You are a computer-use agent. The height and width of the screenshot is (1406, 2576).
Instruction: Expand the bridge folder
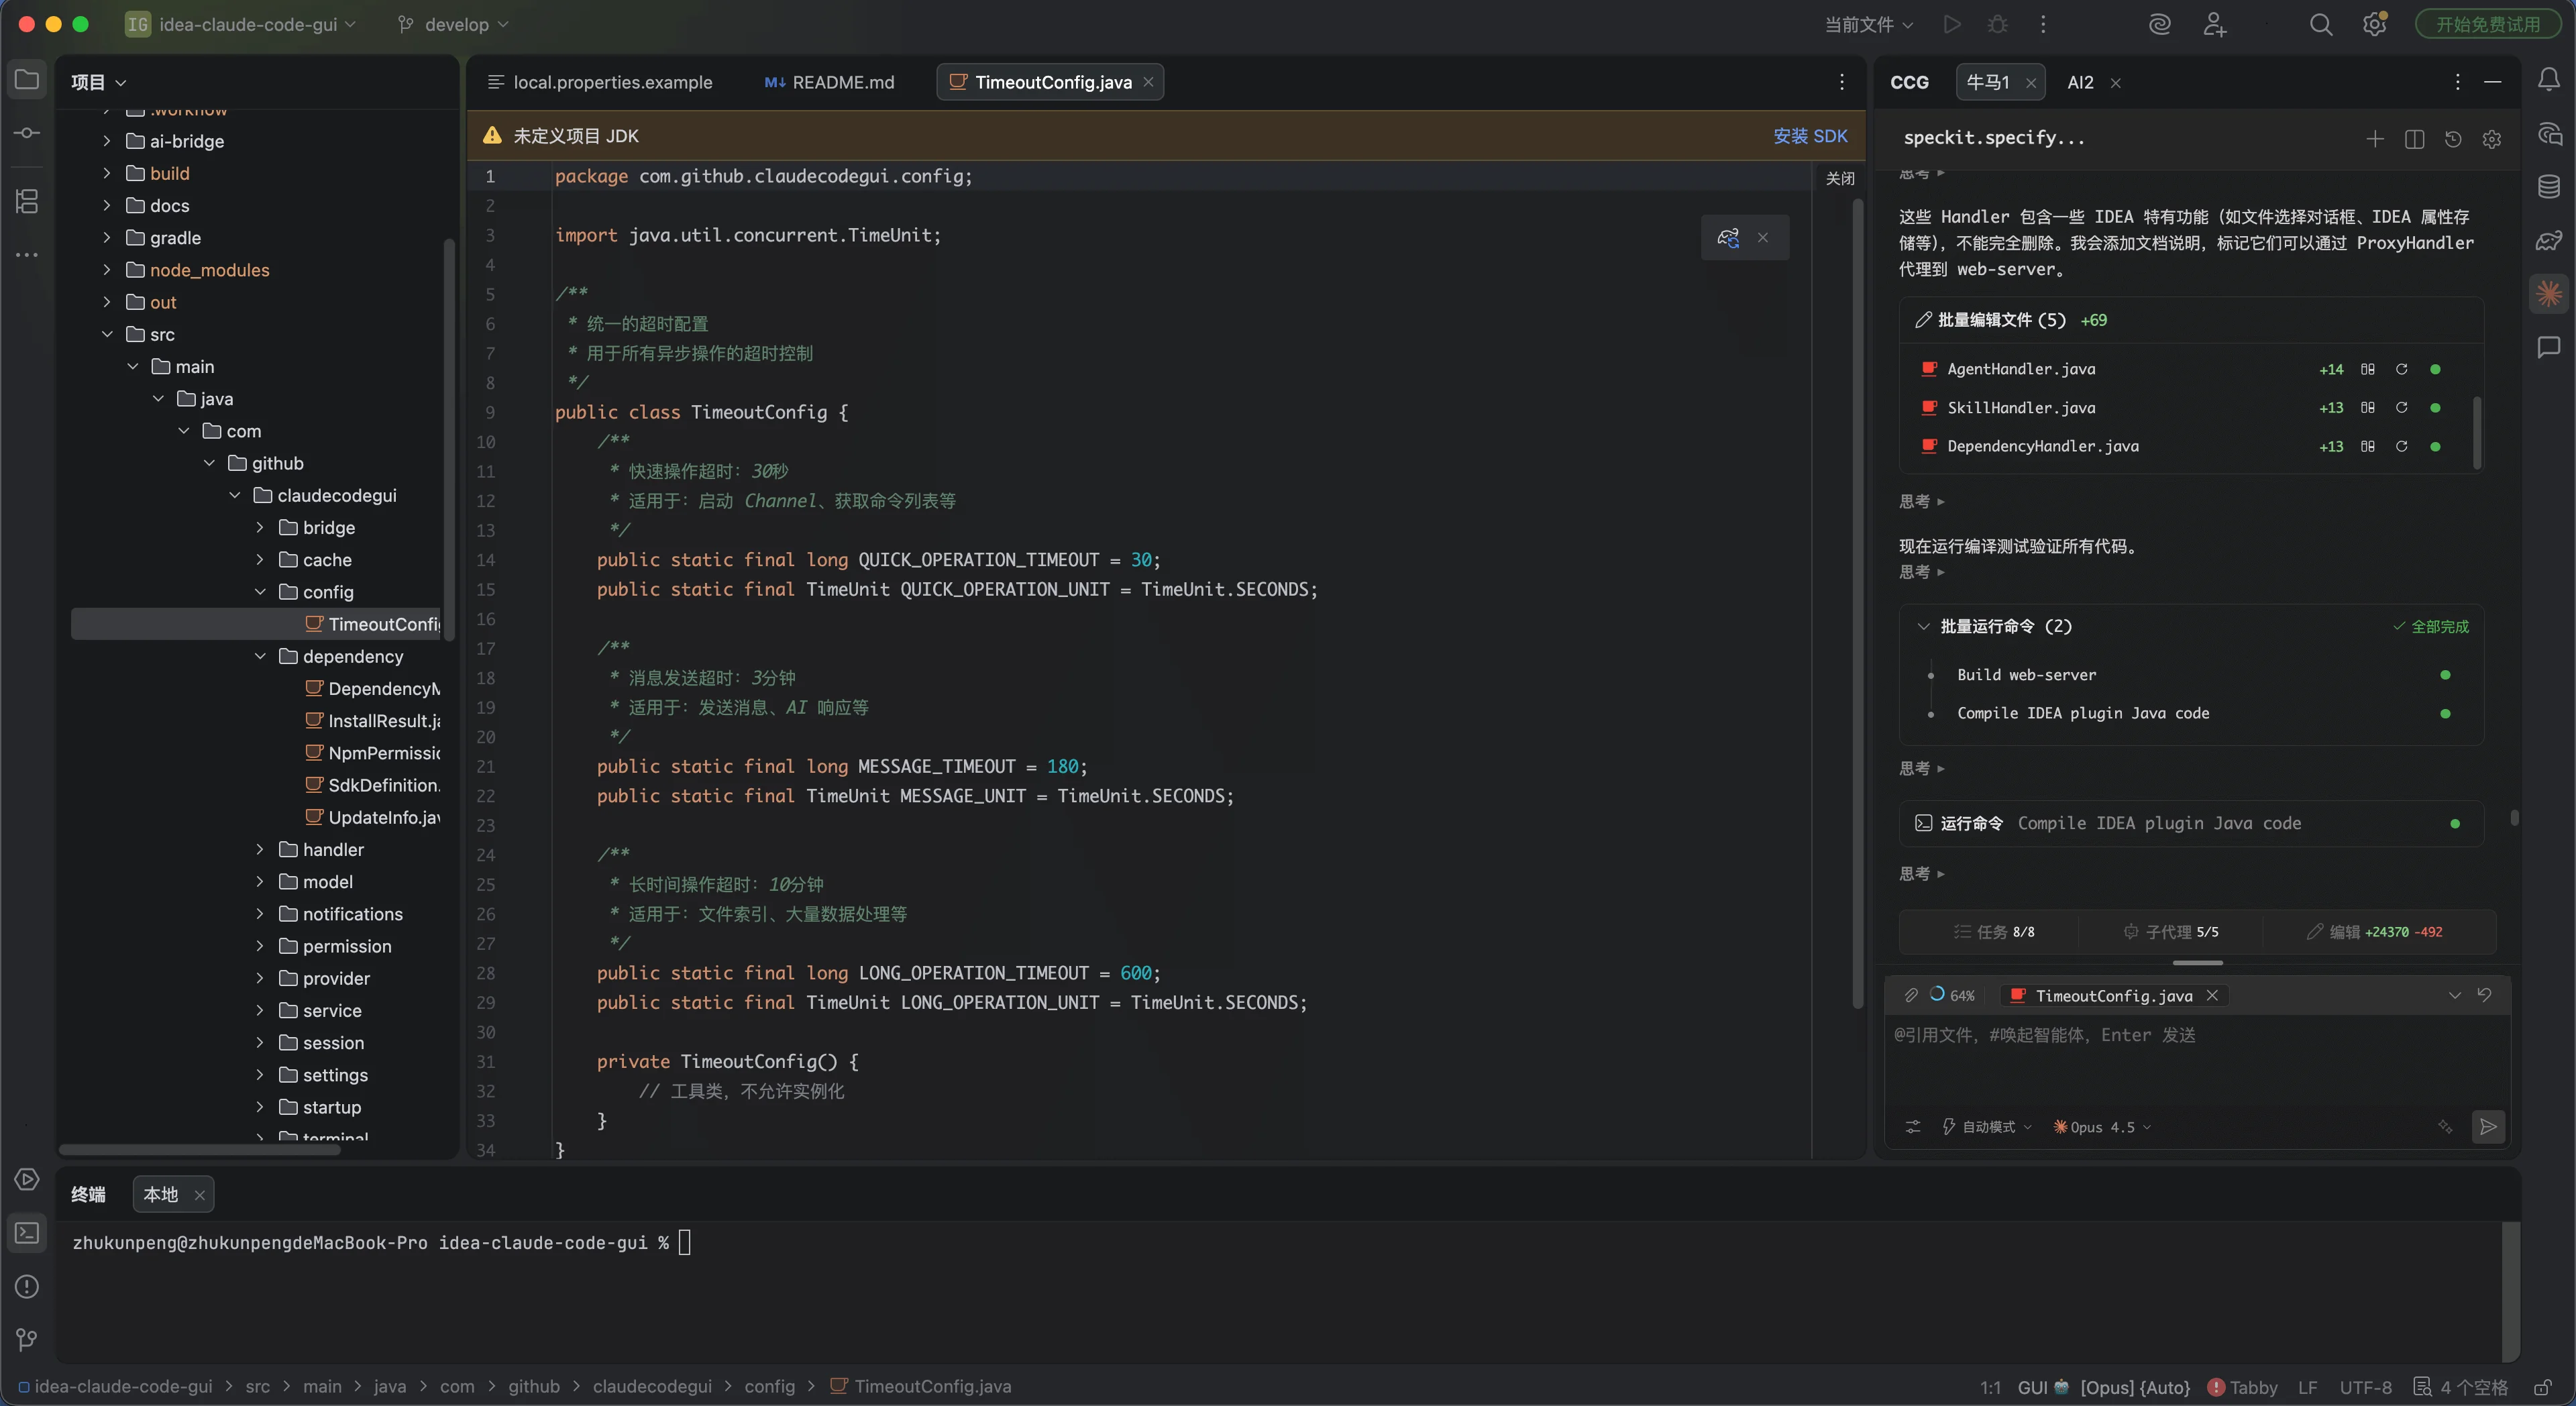(260, 528)
